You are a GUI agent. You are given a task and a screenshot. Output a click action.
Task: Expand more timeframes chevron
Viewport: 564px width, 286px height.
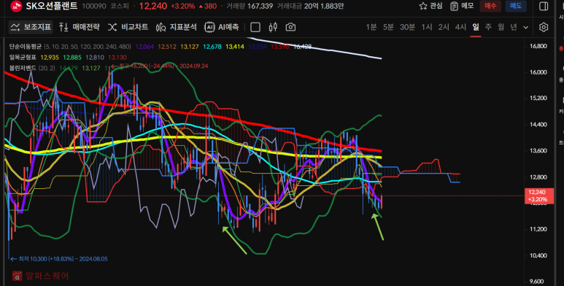tap(526, 27)
